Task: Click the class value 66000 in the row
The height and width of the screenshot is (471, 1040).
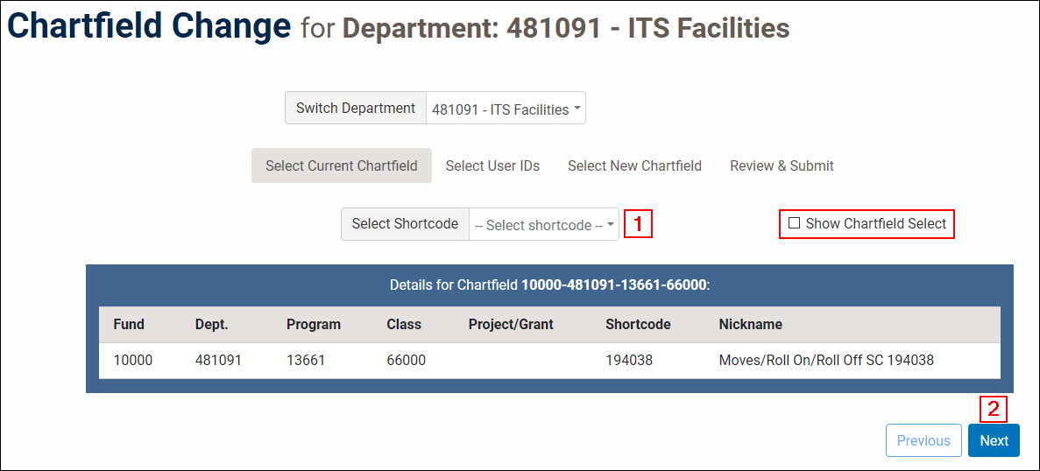Action: pos(407,360)
